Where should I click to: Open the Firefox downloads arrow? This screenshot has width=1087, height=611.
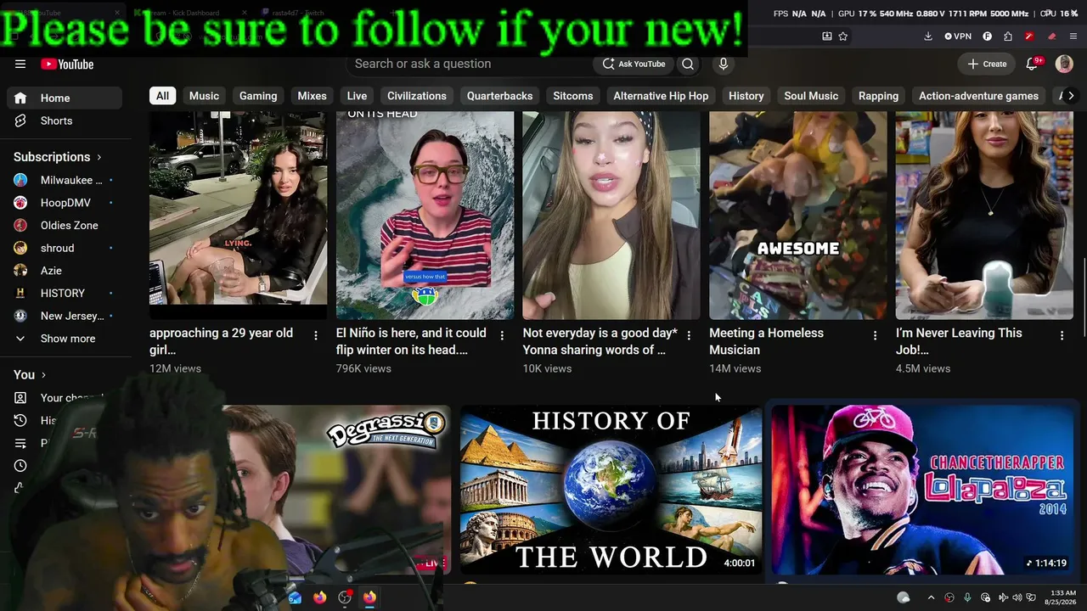click(928, 36)
